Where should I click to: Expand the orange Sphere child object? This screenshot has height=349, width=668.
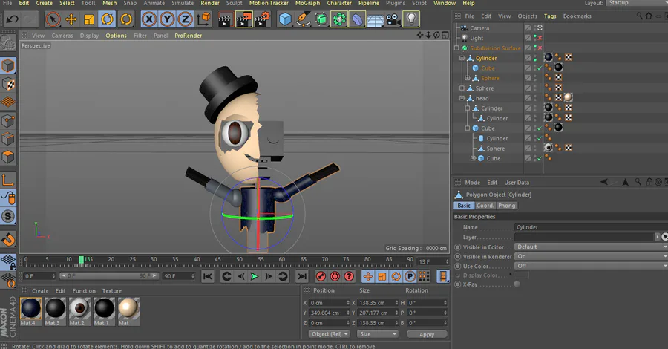(468, 79)
